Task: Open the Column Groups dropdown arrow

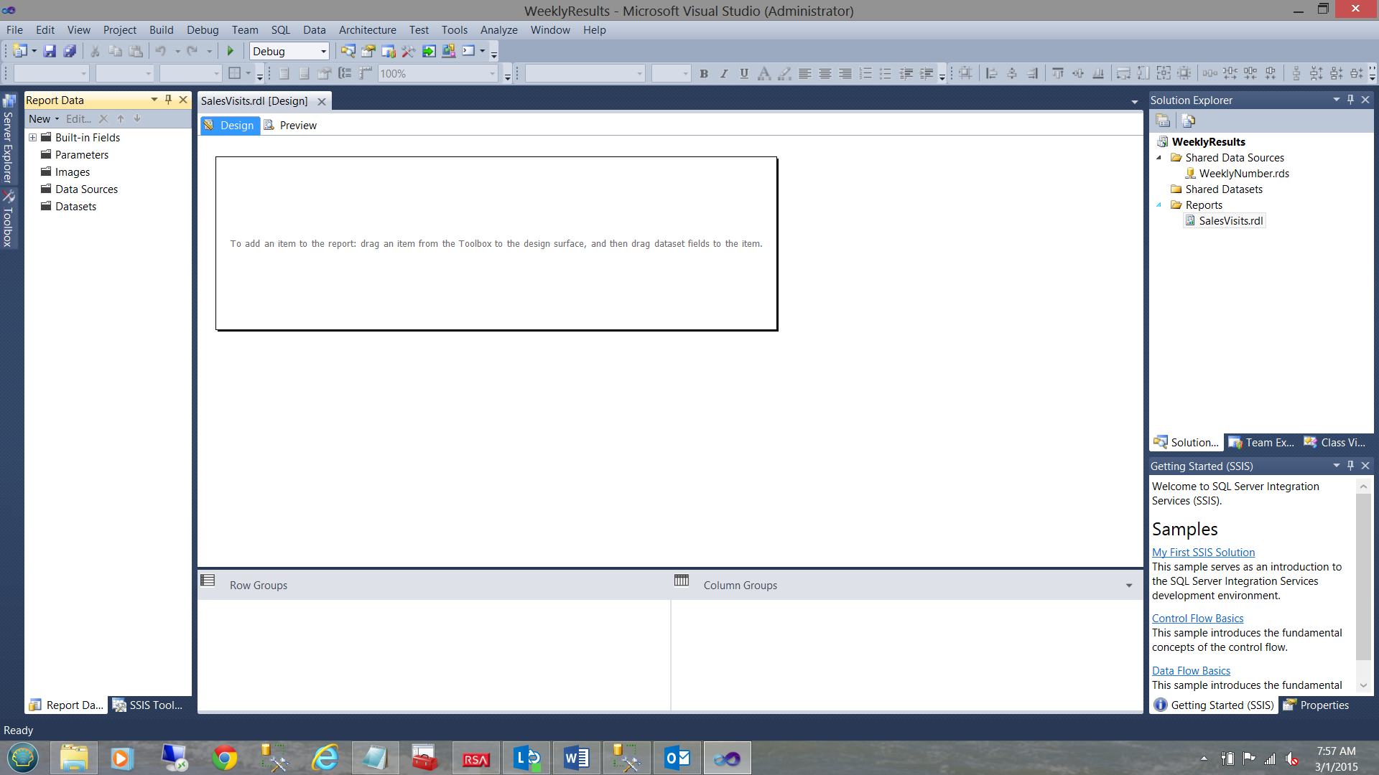Action: click(1129, 586)
